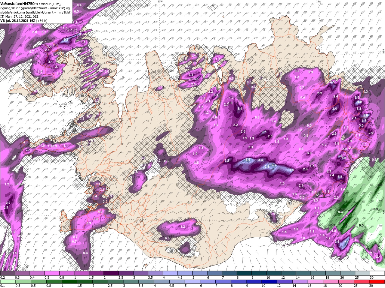Viewport: 385px width, 288px height.
Task: Select the pink 16 rain legend swatch
Action: (316, 281)
